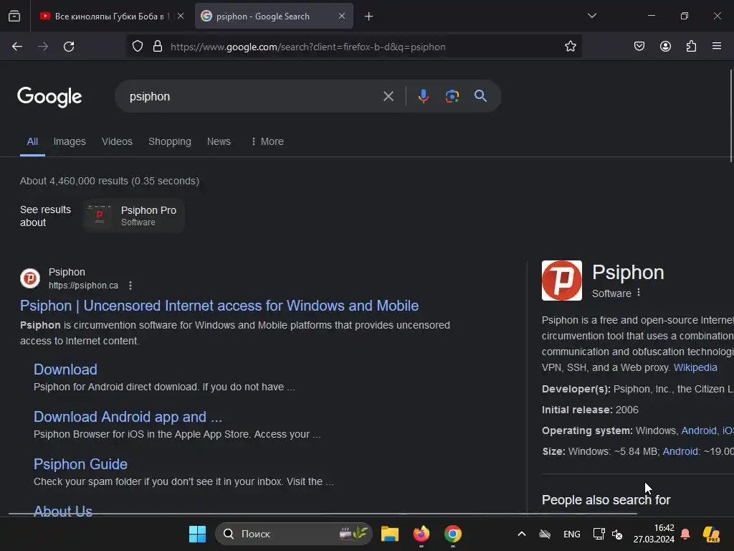Go back to the previous page

pos(17,47)
